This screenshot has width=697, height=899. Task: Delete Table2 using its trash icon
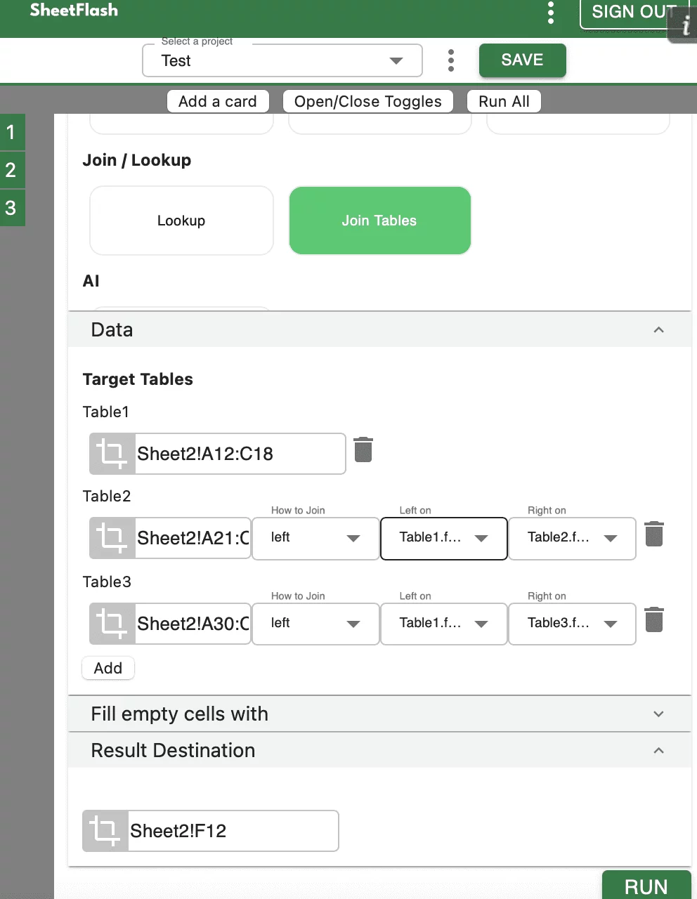point(654,534)
